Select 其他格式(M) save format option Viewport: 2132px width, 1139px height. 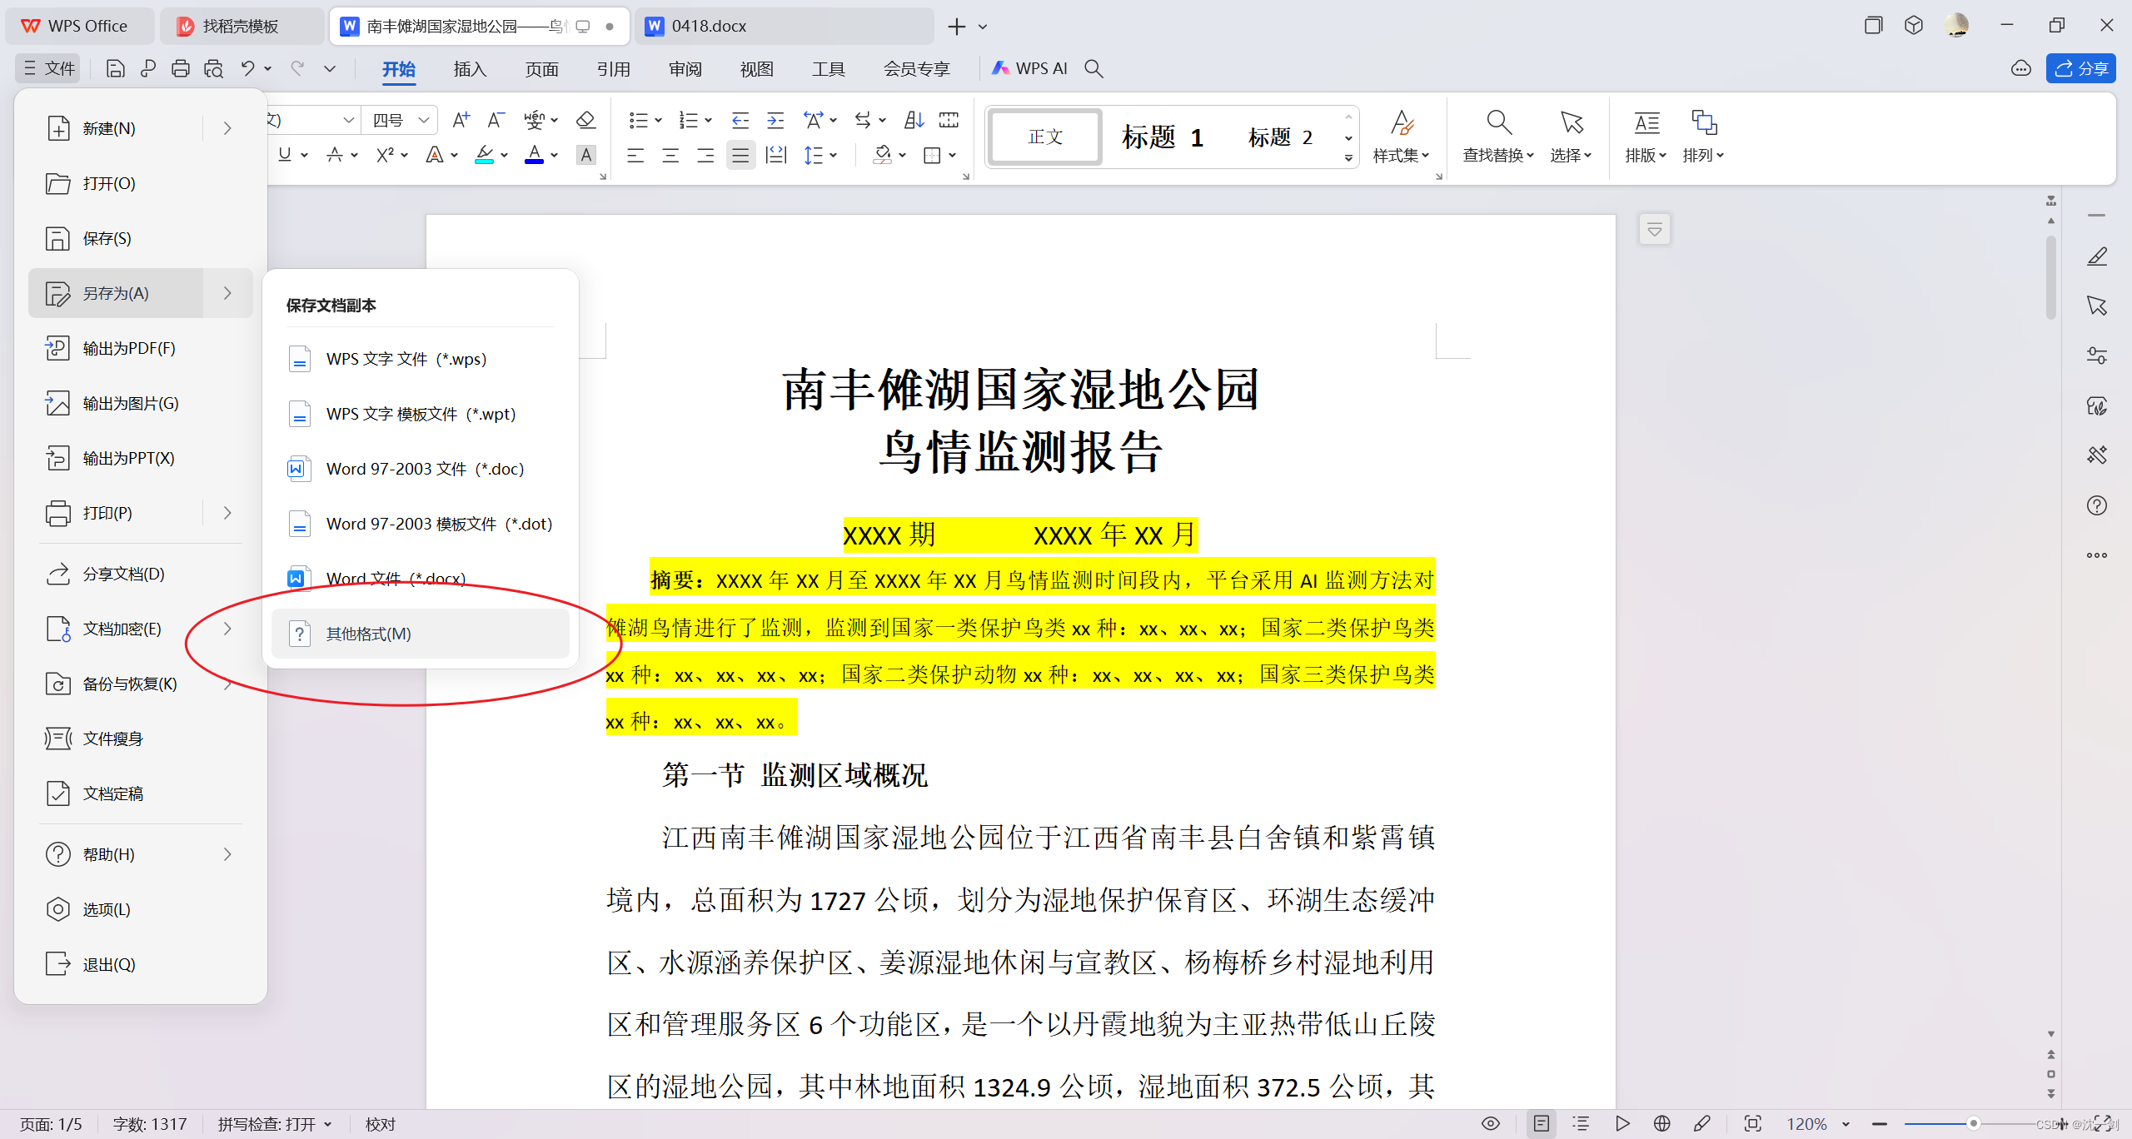(x=367, y=633)
